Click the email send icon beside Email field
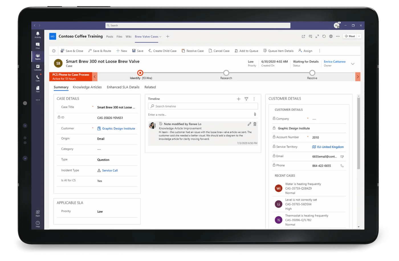Image resolution: width=399 pixels, height=261 pixels. tap(342, 156)
